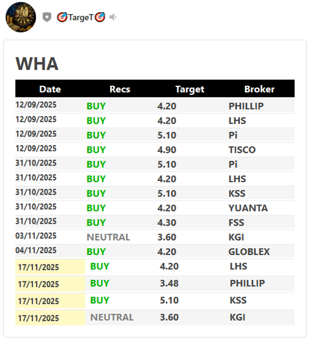Screen dimensions: 309x341
Task: Select the Date column header
Action: click(x=50, y=89)
